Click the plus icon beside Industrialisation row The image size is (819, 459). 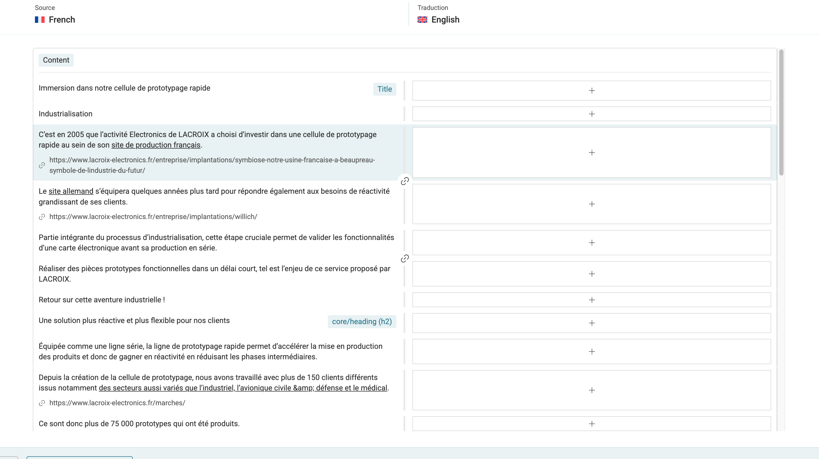point(591,114)
